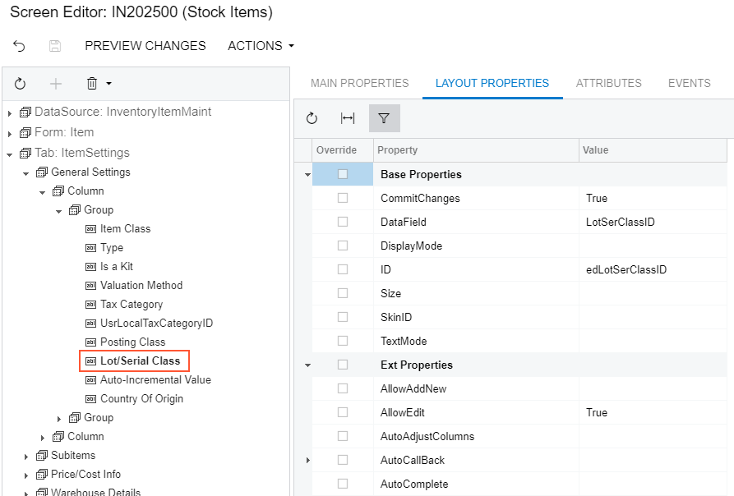This screenshot has height=496, width=734.
Task: Click the save disk icon
Action: coord(55,46)
